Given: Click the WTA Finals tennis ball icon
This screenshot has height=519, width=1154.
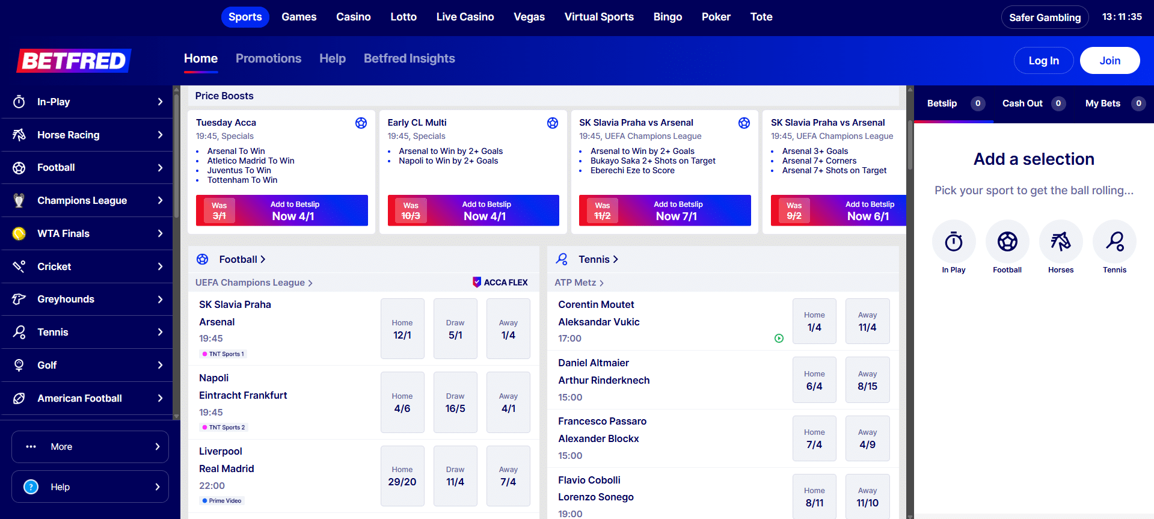Looking at the screenshot, I should tap(19, 233).
